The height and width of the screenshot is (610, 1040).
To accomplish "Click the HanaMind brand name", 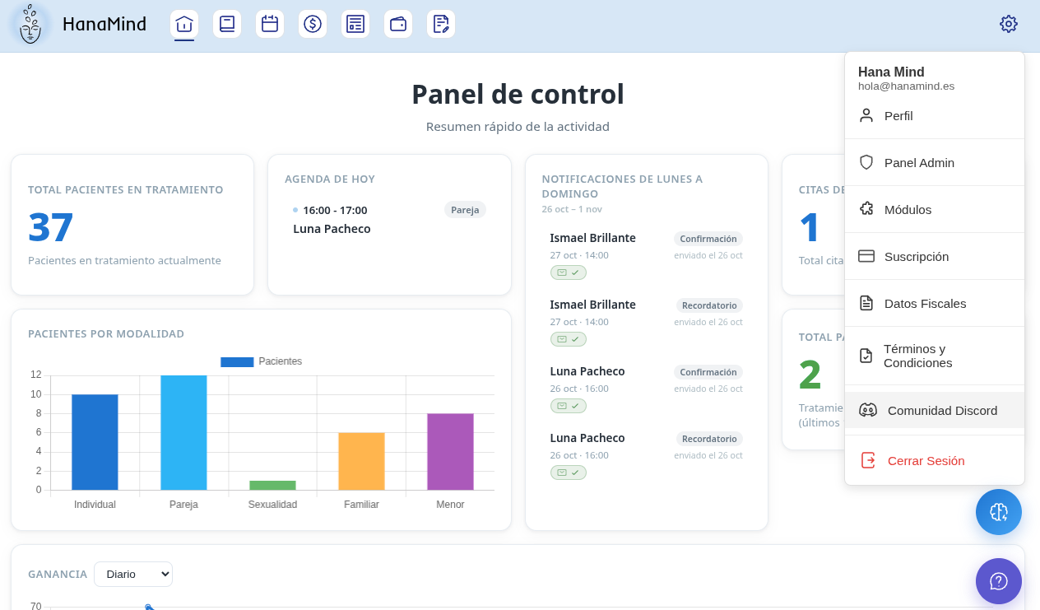I will click(x=104, y=25).
